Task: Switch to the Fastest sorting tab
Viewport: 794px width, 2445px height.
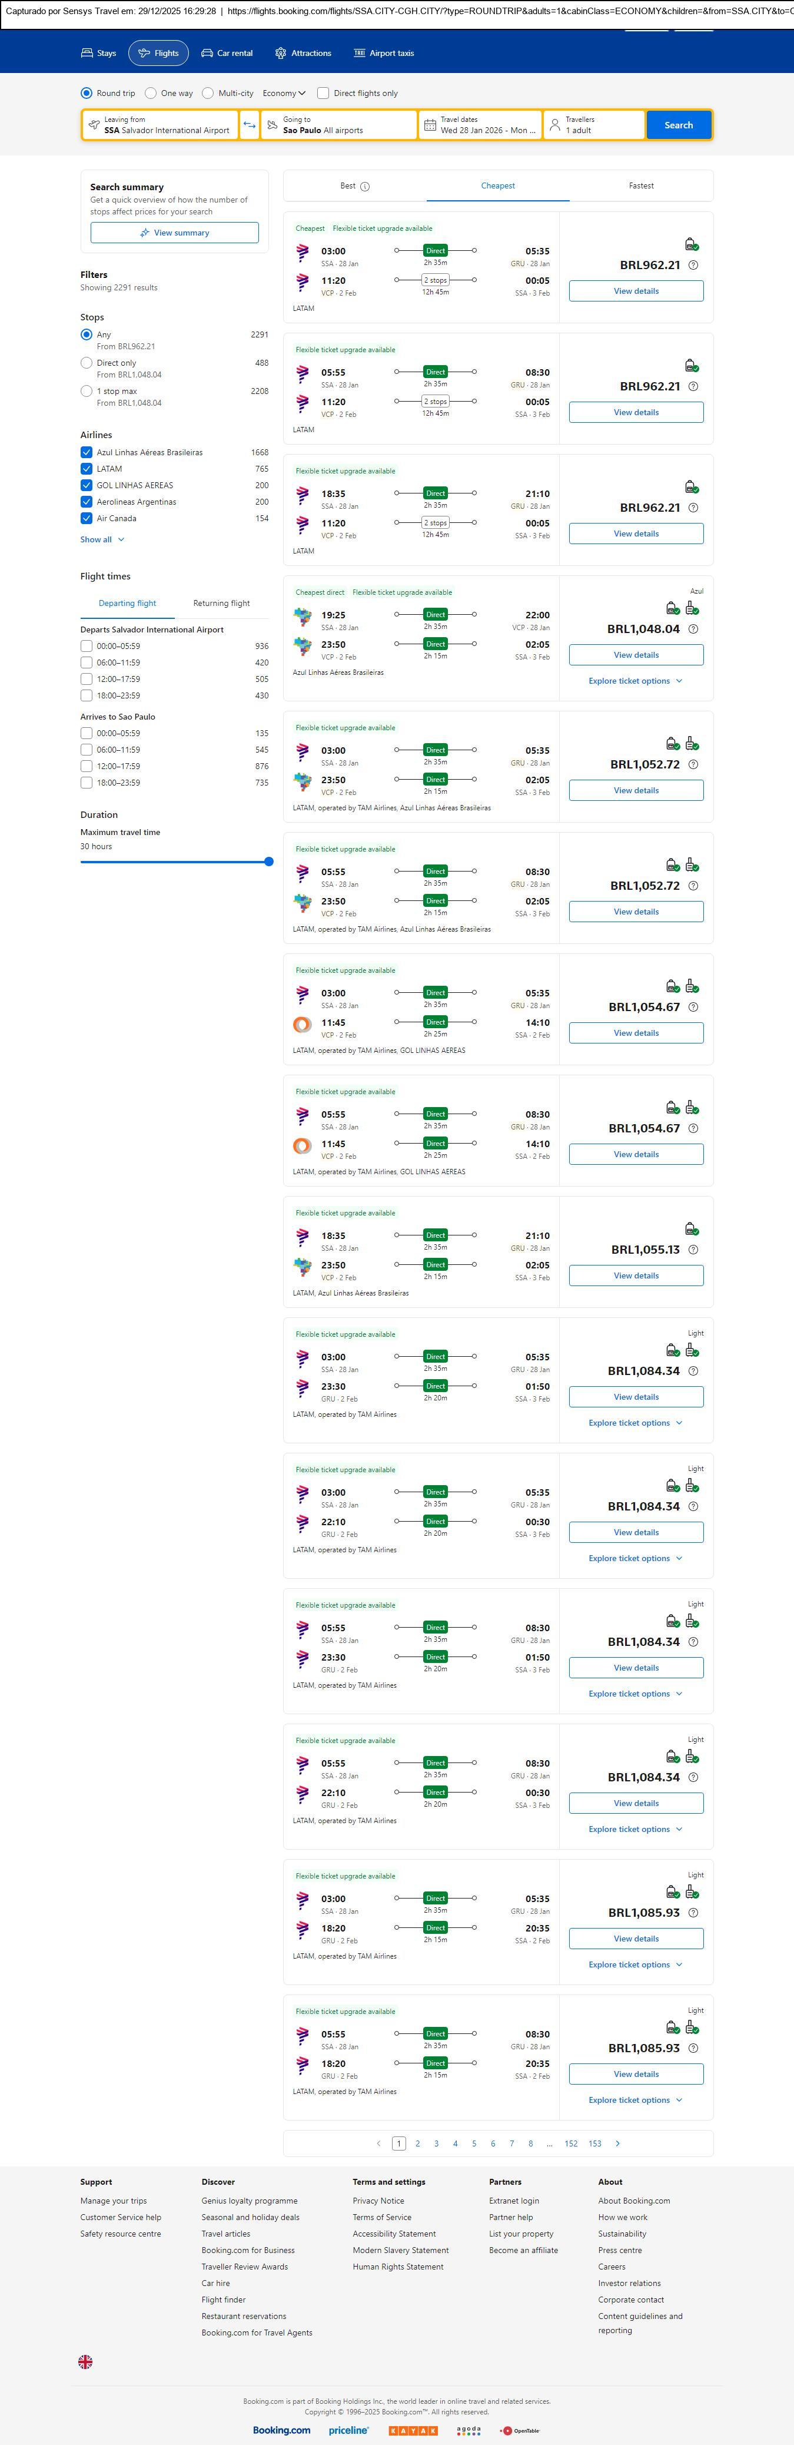Action: (640, 186)
